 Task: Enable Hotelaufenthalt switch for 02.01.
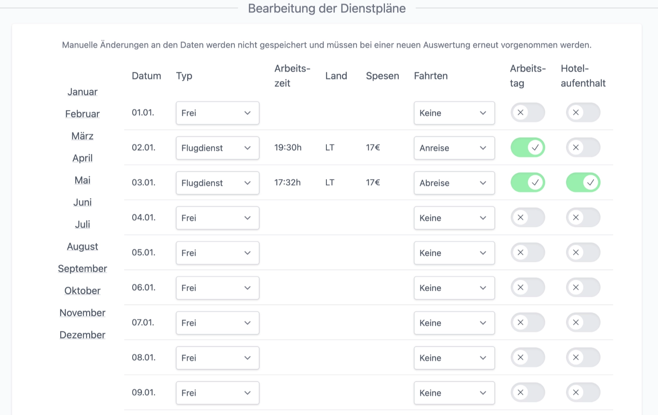coord(583,147)
